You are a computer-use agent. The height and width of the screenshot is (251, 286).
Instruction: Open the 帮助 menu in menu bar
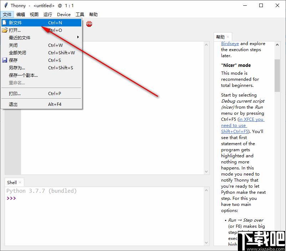pos(93,14)
